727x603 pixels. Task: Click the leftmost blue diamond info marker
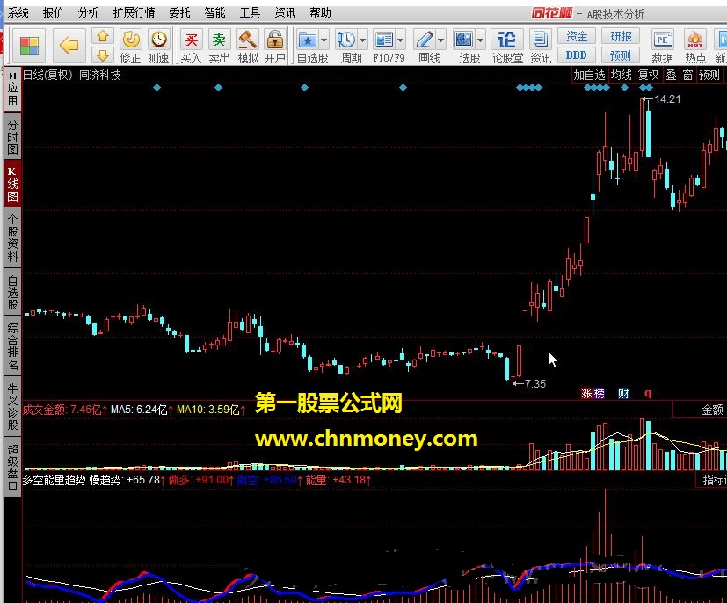pos(156,87)
